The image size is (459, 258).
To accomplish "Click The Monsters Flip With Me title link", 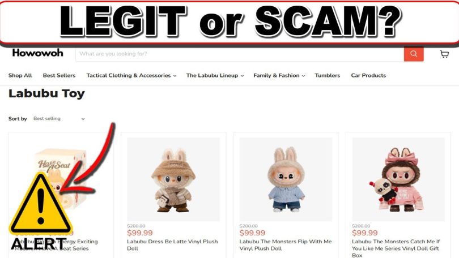I will tap(286, 245).
